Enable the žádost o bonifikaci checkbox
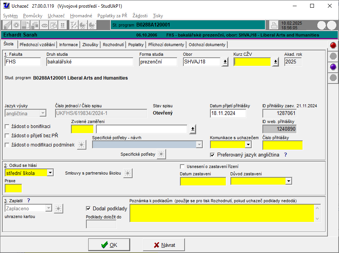Image resolution: width=339 pixels, height=253 pixels. click(7, 126)
